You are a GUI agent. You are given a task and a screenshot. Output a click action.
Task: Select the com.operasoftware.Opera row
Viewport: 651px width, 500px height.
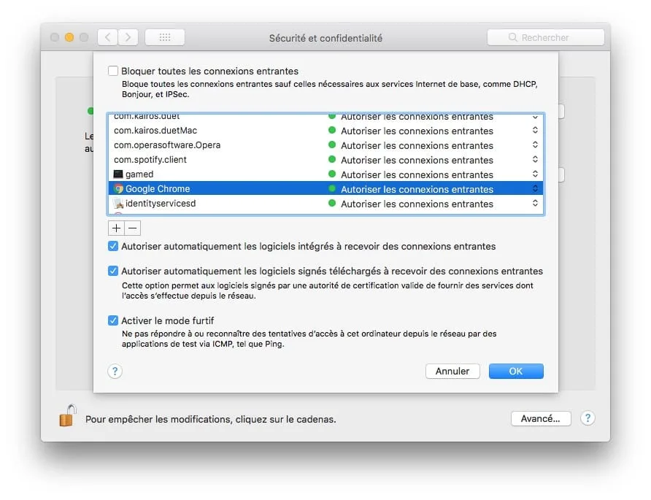tap(325, 145)
